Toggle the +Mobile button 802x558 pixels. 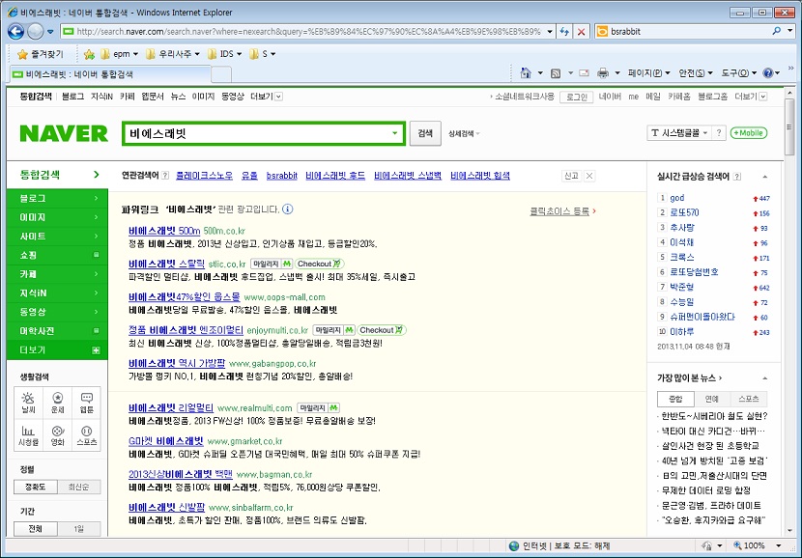(749, 133)
